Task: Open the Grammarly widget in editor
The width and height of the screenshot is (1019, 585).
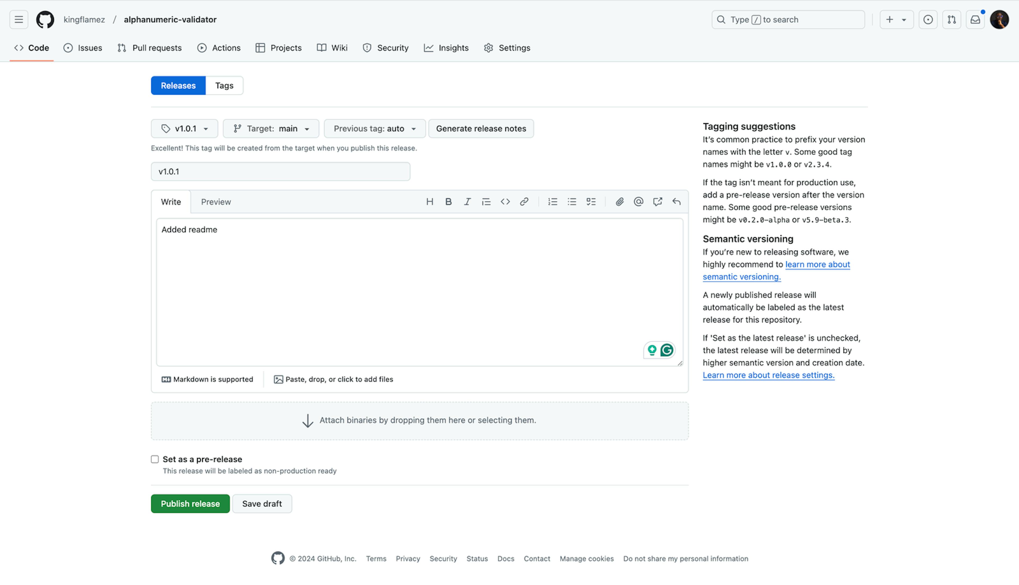Action: 667,350
